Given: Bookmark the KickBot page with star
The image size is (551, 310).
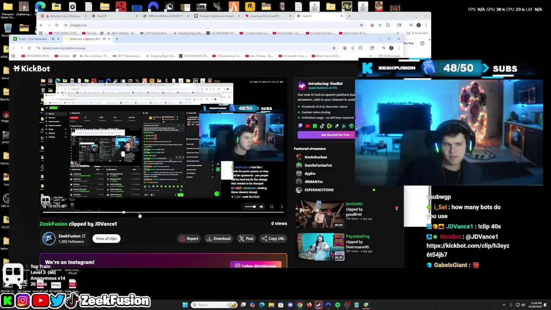Looking at the screenshot, I should (334, 48).
